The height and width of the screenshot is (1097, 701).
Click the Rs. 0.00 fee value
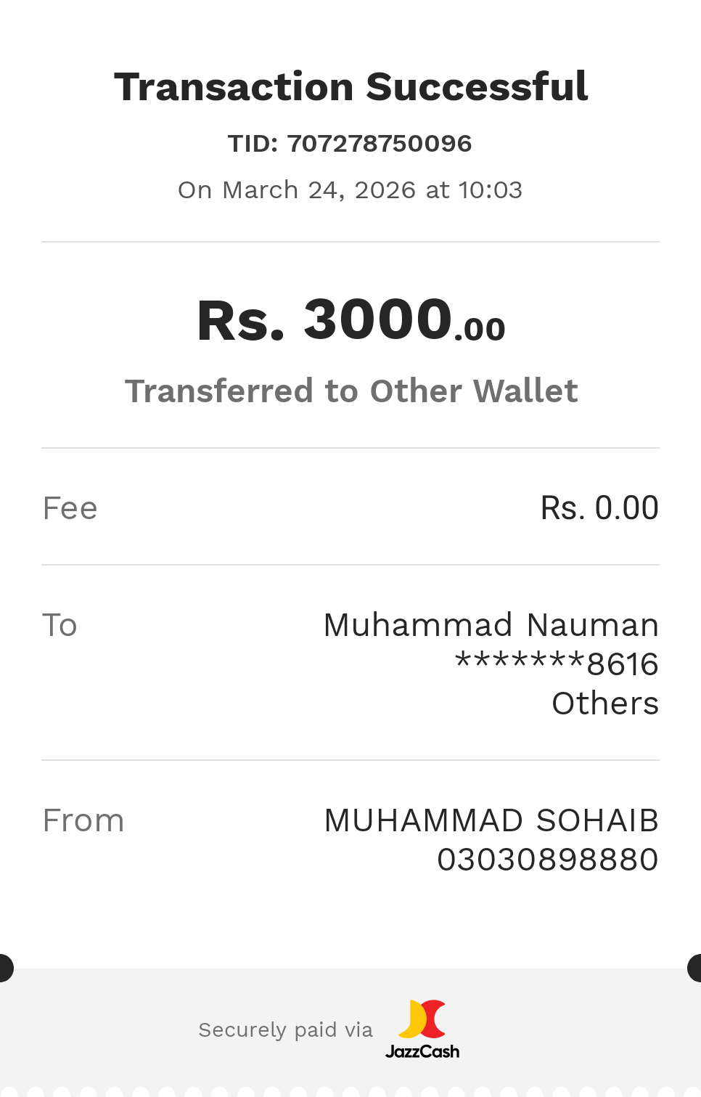(x=599, y=508)
